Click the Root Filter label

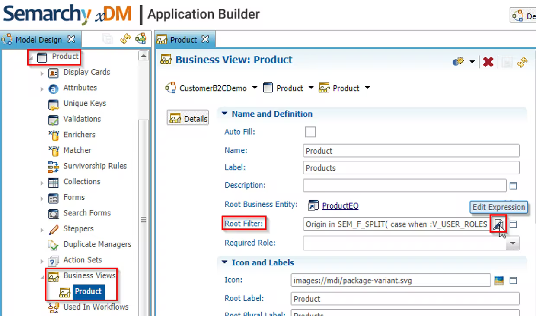pyautogui.click(x=244, y=224)
